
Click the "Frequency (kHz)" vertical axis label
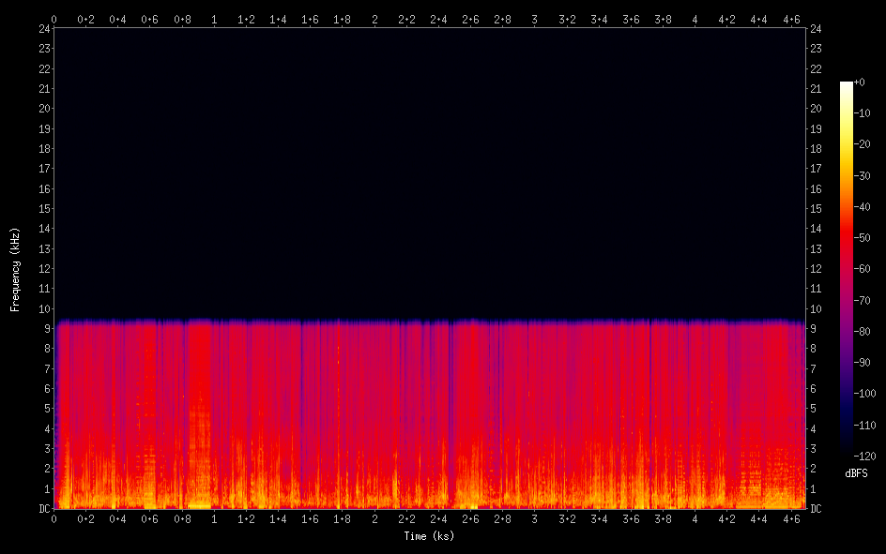click(15, 269)
